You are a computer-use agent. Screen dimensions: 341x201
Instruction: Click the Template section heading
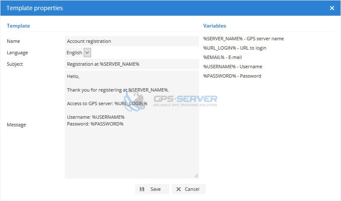click(x=18, y=26)
